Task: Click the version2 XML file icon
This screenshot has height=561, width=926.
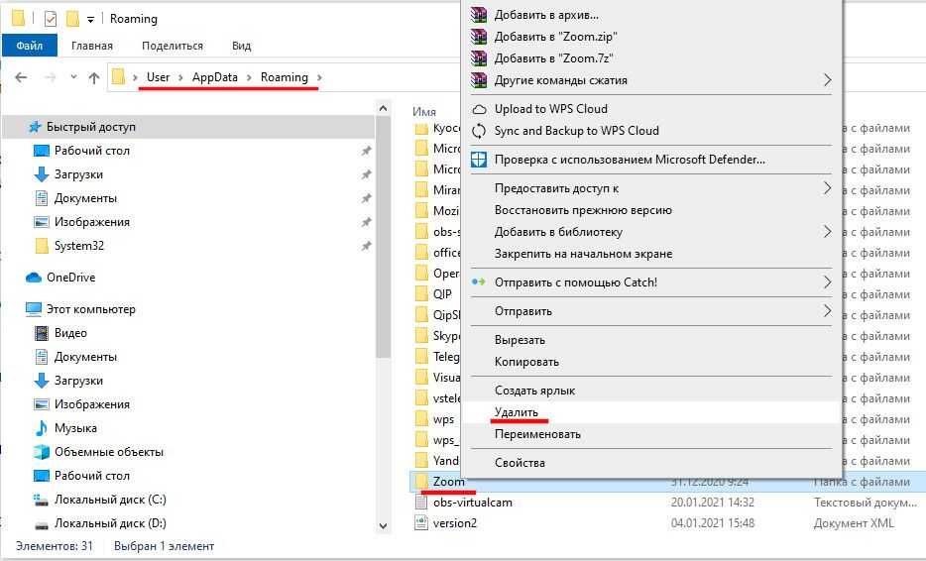Action: click(421, 523)
